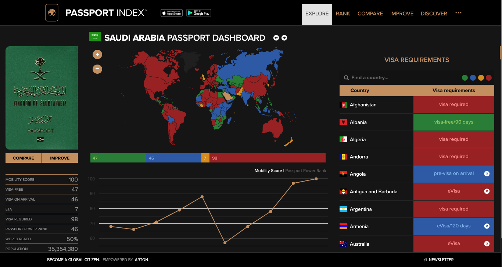502x267 pixels.
Task: Go to previous passport with left arrow
Action: click(x=276, y=38)
